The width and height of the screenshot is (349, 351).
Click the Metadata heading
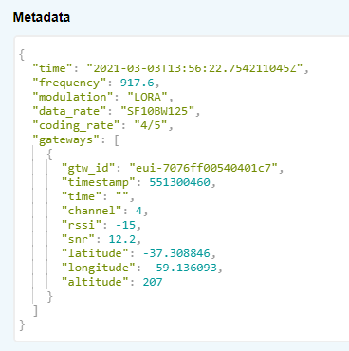pyautogui.click(x=42, y=17)
